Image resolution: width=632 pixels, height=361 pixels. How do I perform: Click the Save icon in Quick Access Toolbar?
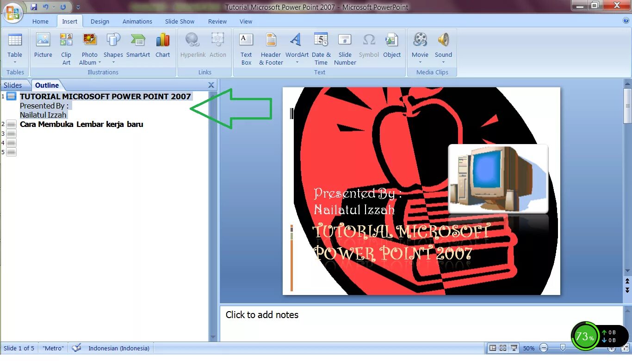click(x=34, y=7)
